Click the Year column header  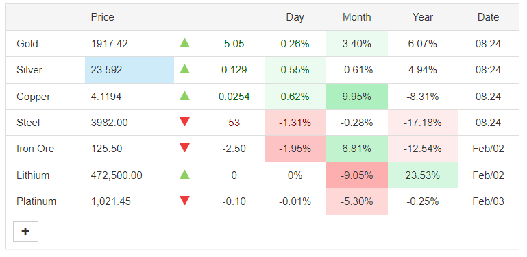(423, 17)
